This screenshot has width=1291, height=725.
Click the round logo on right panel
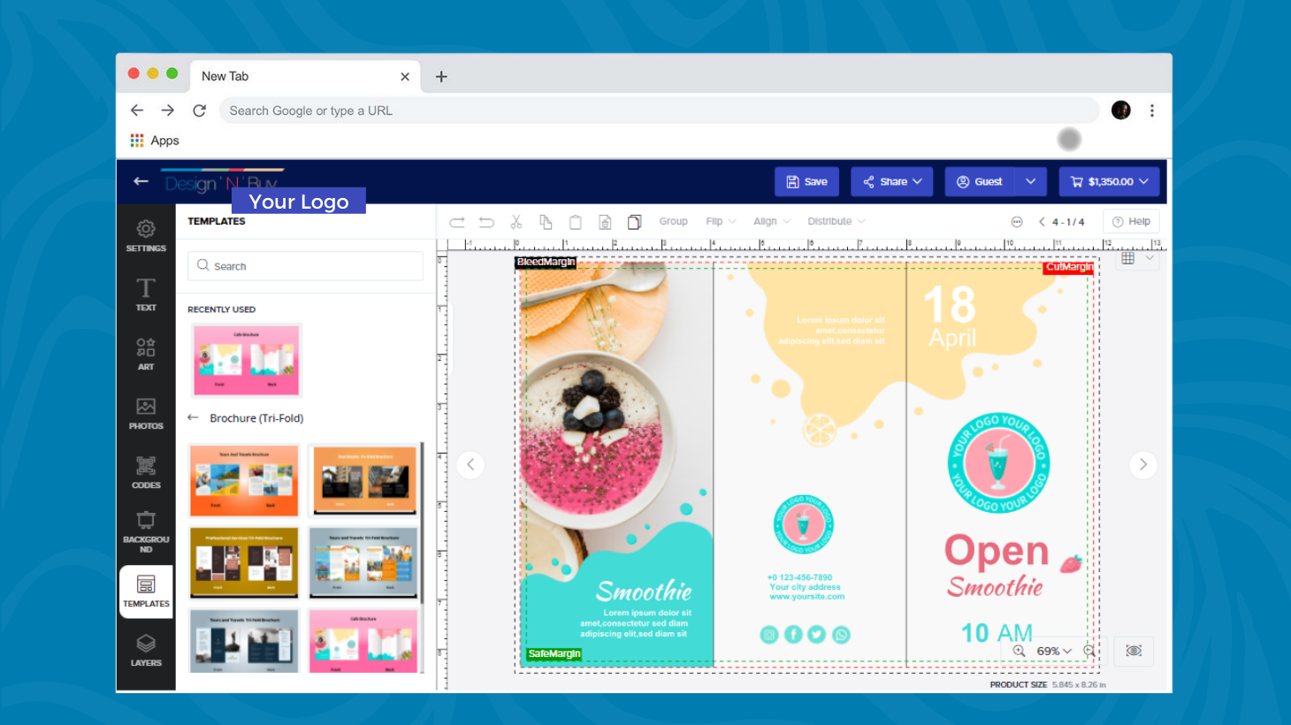(x=998, y=463)
